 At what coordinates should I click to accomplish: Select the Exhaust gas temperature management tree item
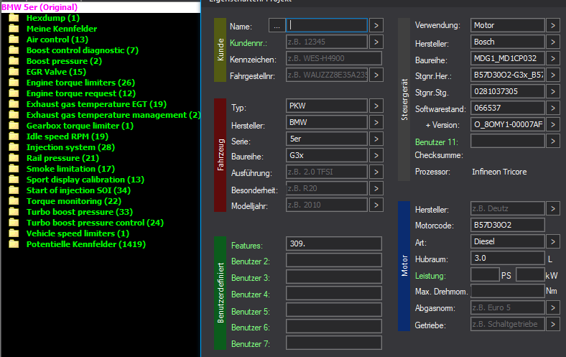(x=113, y=115)
